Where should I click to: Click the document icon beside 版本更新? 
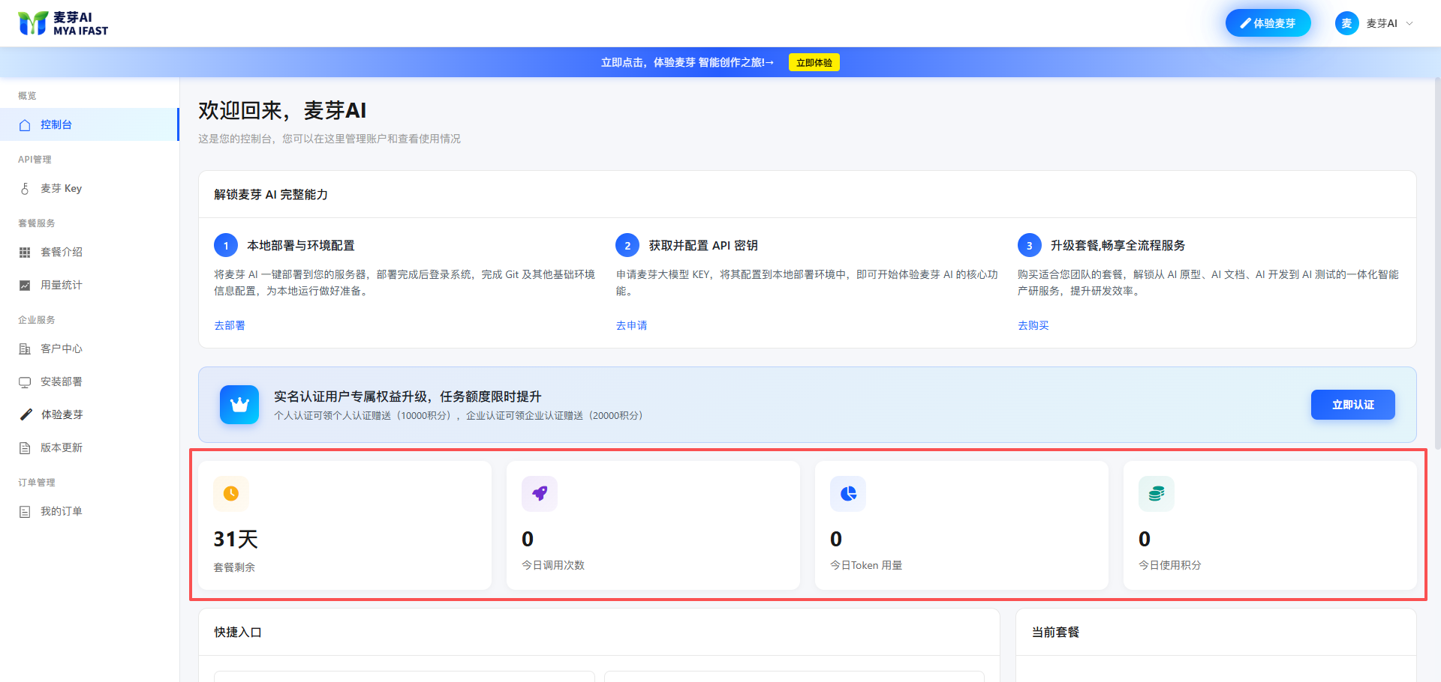point(25,448)
